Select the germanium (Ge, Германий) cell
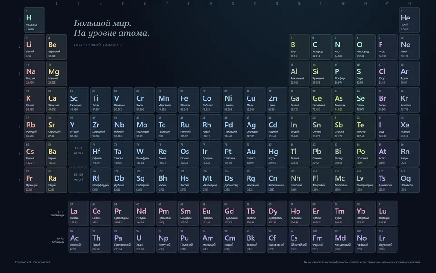The image size is (436, 273). [x=321, y=100]
